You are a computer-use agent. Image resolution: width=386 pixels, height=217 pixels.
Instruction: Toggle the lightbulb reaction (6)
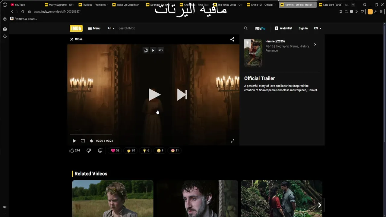[146, 150]
